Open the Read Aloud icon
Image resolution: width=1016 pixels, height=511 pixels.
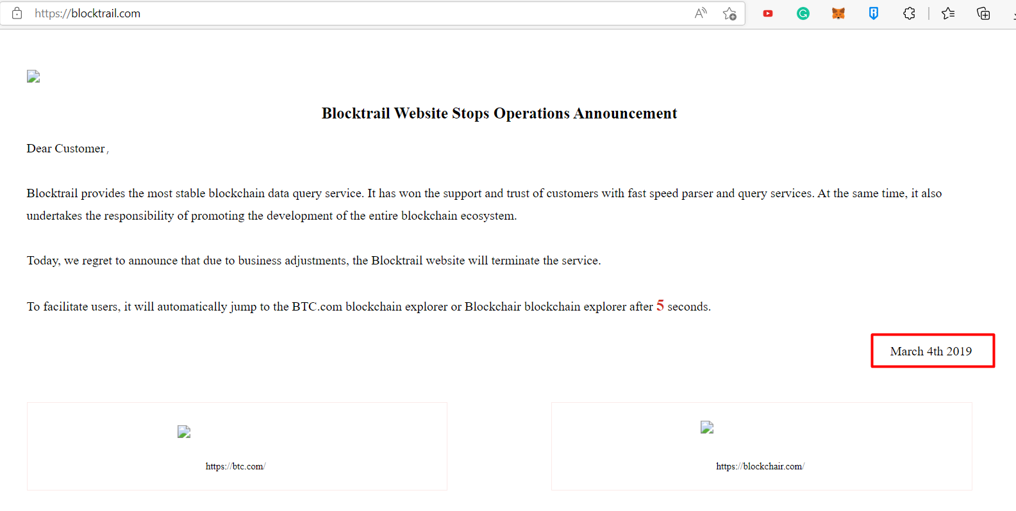701,13
